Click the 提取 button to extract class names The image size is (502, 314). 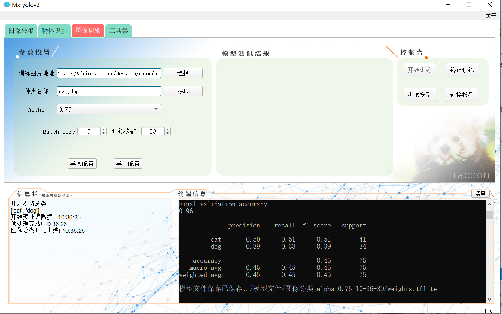point(183,91)
